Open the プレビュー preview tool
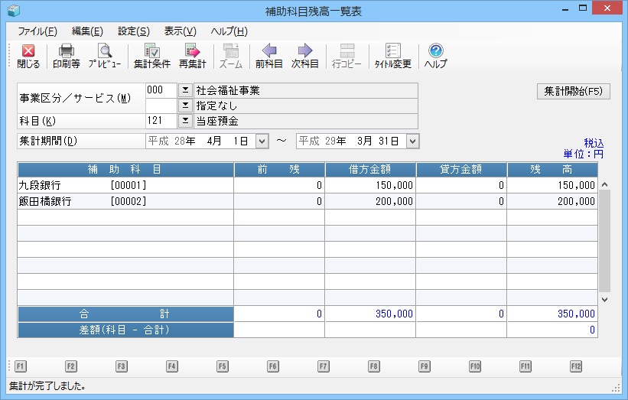Viewport: 628px width, 400px height. click(104, 57)
